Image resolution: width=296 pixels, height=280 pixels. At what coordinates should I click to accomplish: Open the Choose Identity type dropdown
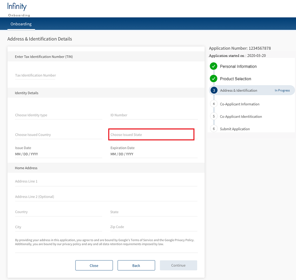tap(58, 115)
